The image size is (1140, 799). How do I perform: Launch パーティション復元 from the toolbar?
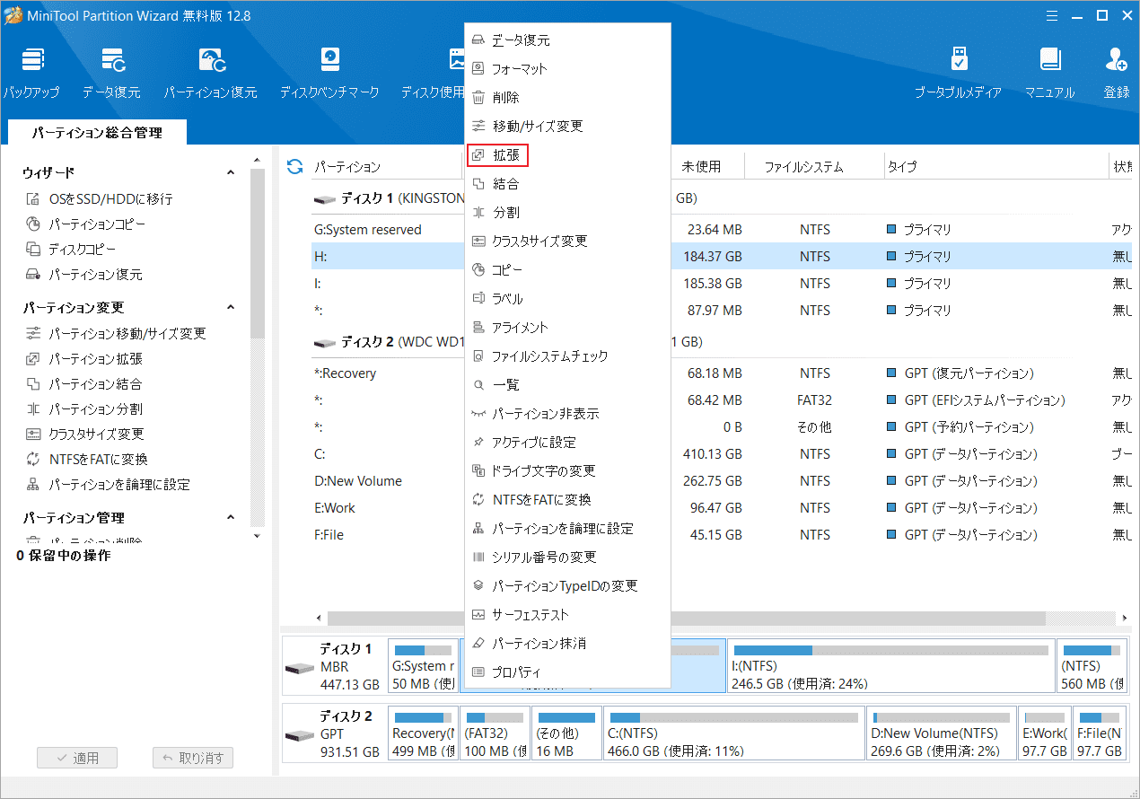click(x=210, y=72)
